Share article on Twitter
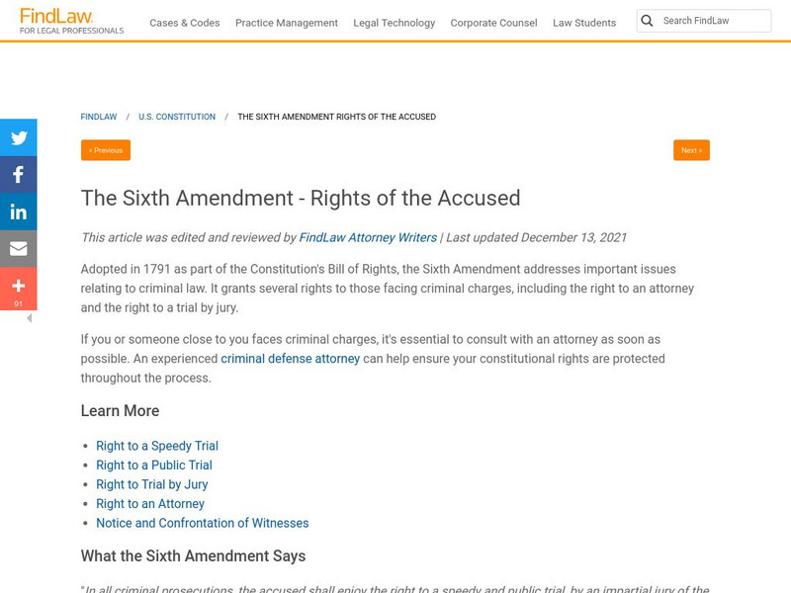The height and width of the screenshot is (593, 791). [18, 138]
